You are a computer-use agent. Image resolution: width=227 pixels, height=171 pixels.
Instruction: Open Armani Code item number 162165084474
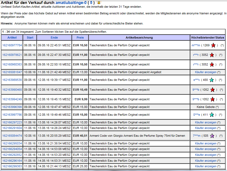point(12,136)
